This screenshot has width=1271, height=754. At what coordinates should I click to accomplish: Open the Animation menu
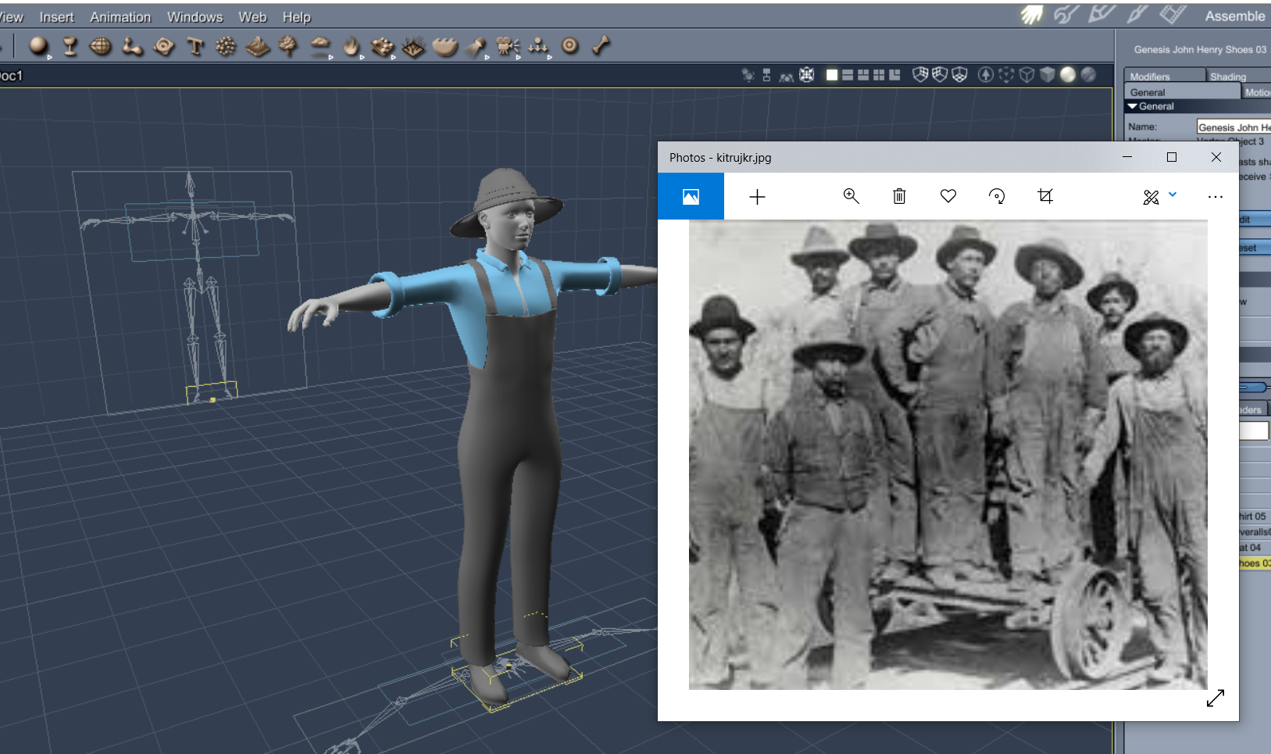(x=120, y=16)
